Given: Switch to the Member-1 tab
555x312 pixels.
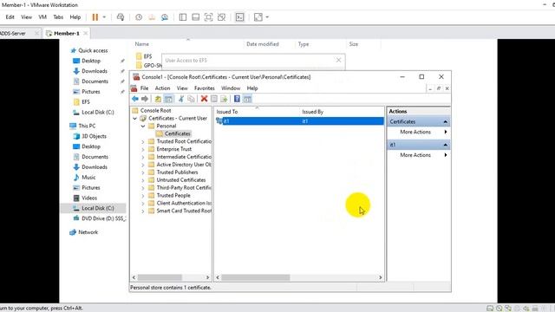Looking at the screenshot, I should click(x=66, y=33).
